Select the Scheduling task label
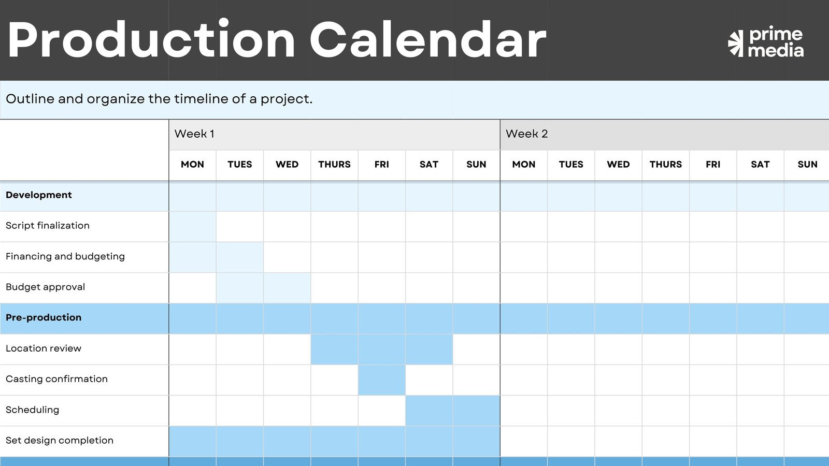829x466 pixels. pyautogui.click(x=33, y=410)
